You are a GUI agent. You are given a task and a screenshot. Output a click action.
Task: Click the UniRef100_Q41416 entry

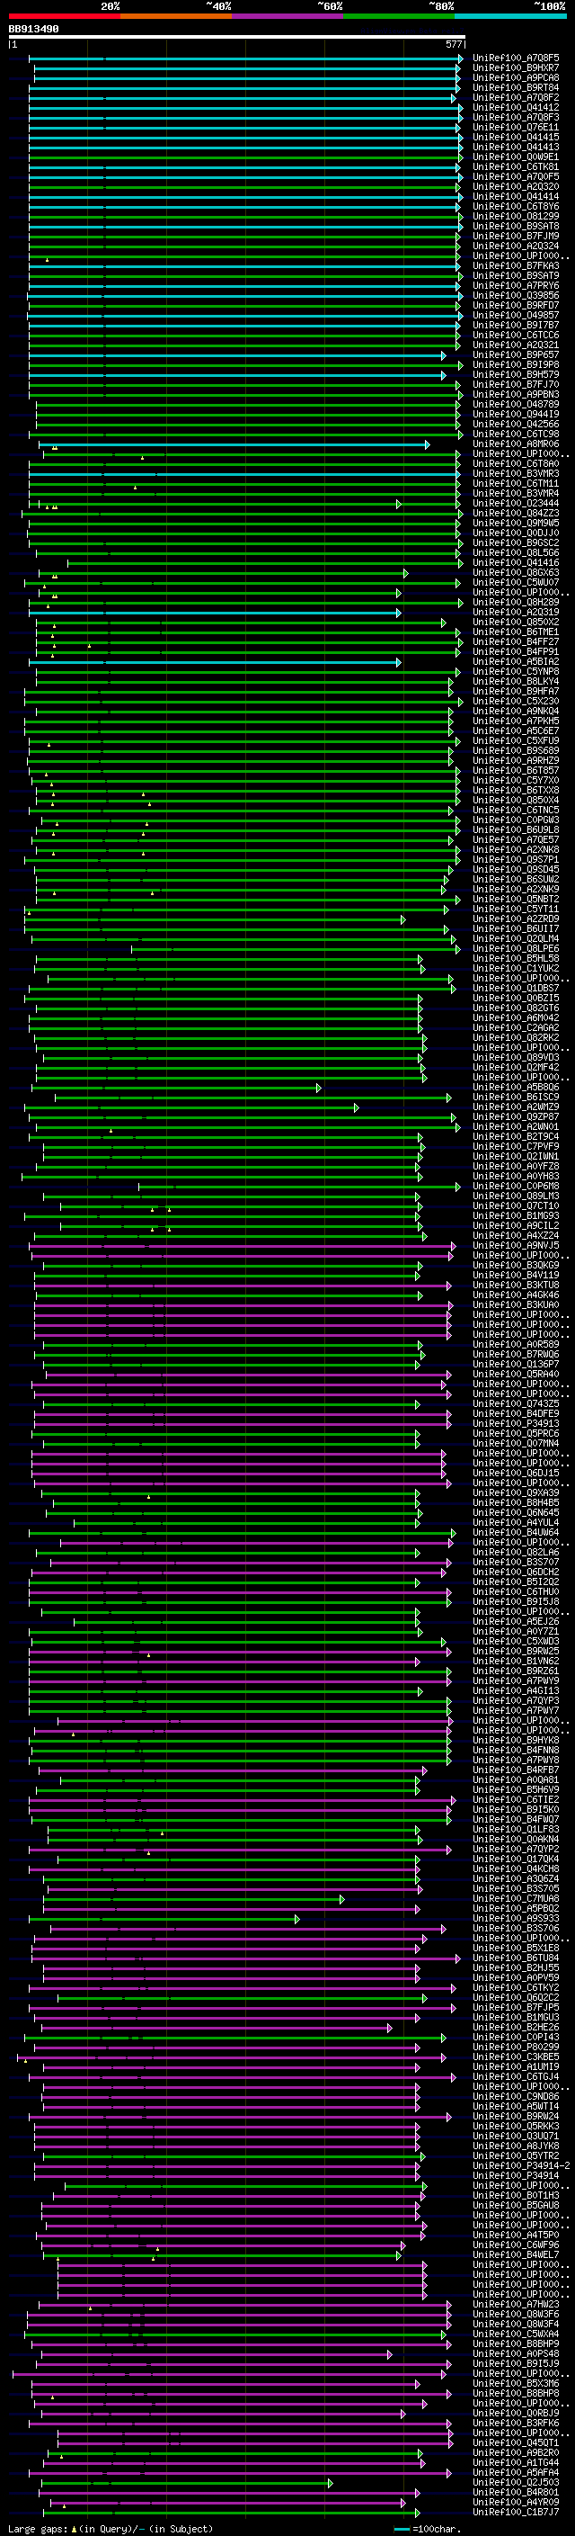click(516, 563)
